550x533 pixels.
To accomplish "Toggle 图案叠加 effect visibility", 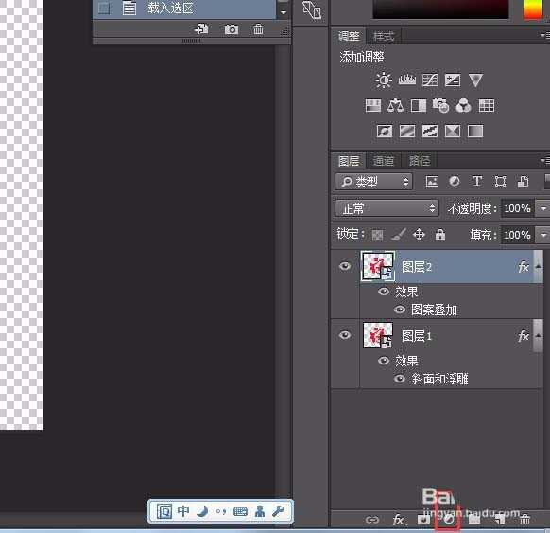I will 400,310.
